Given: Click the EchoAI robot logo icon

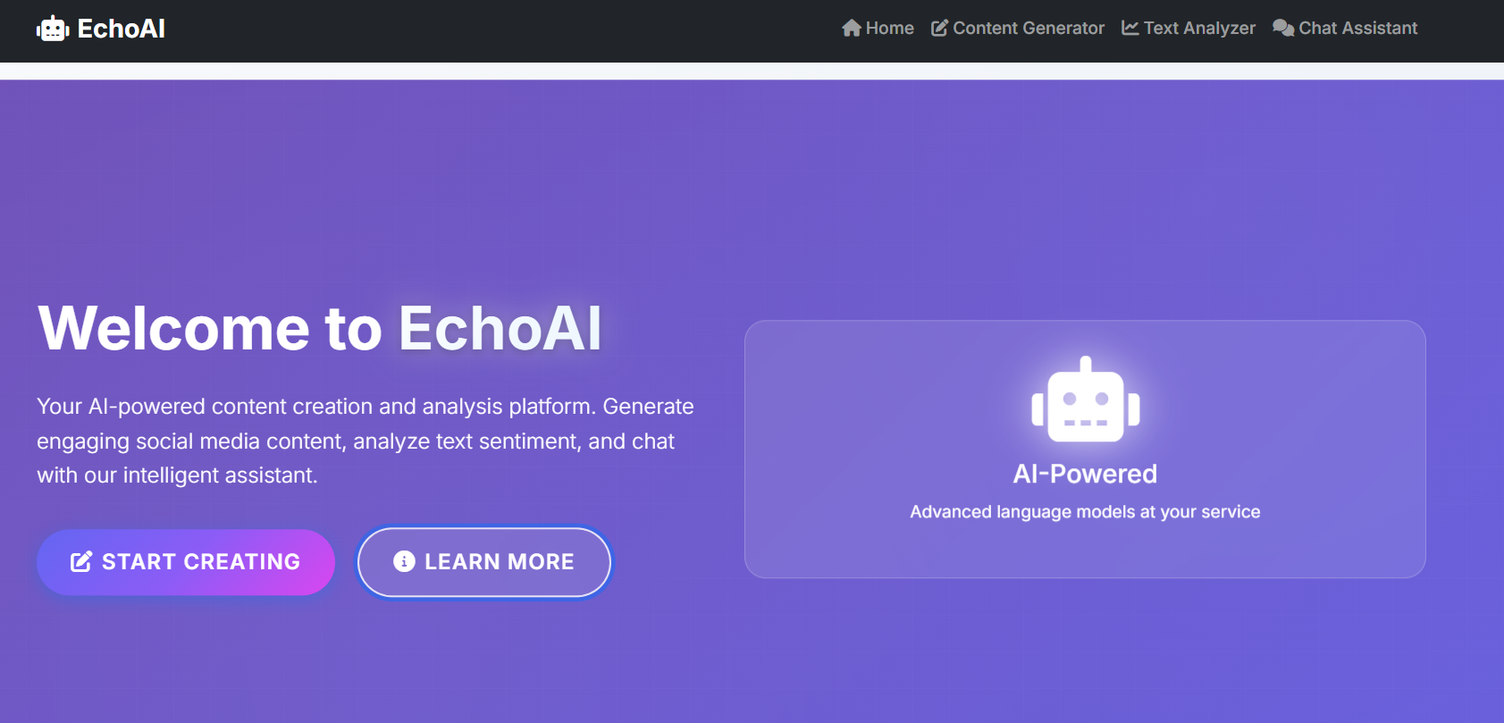Looking at the screenshot, I should tap(52, 29).
